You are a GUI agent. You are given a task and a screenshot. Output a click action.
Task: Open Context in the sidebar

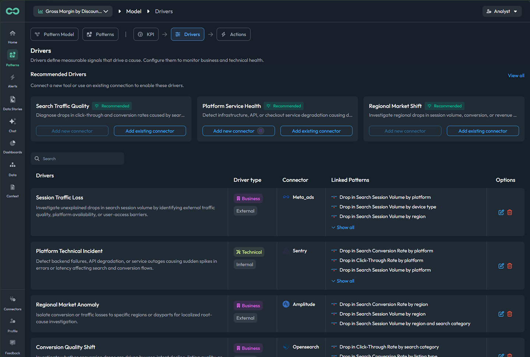coord(13,191)
